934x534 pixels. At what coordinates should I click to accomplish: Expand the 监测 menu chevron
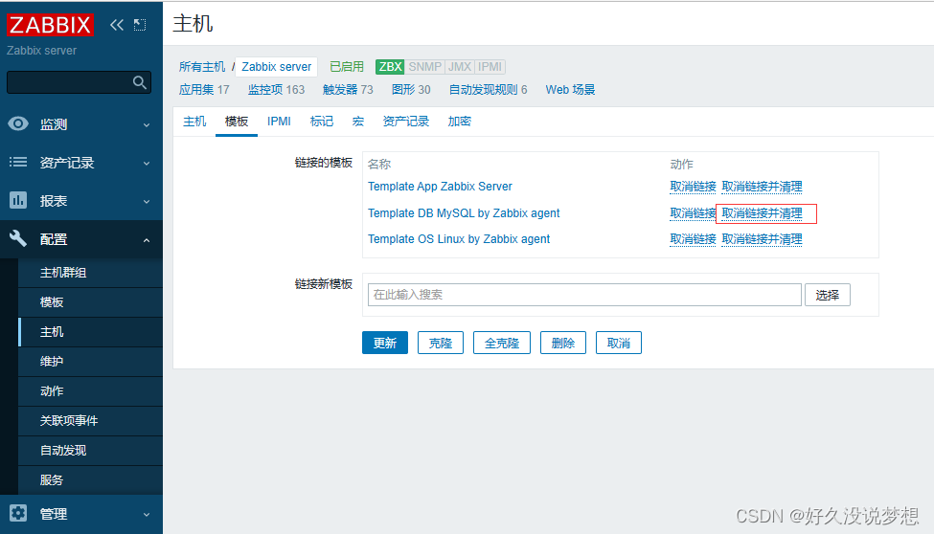[147, 125]
